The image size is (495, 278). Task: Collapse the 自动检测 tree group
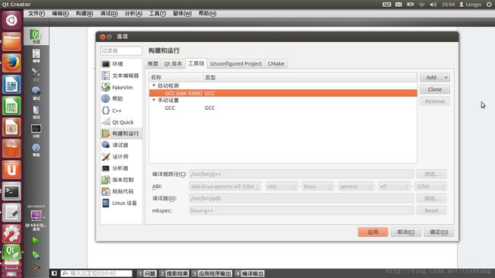point(154,85)
